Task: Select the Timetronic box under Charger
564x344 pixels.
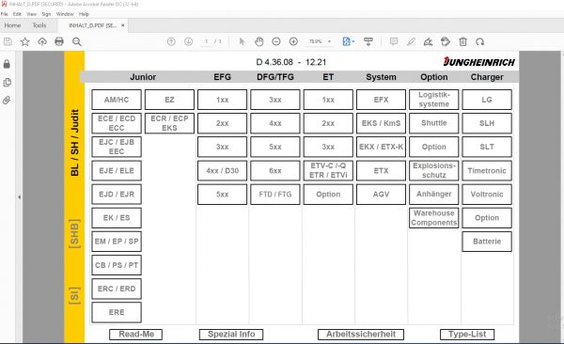Action: click(487, 170)
